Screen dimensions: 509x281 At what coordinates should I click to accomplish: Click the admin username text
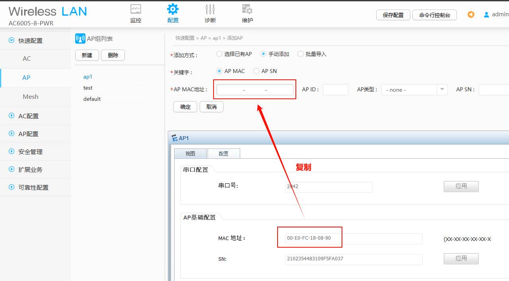[x=500, y=14]
